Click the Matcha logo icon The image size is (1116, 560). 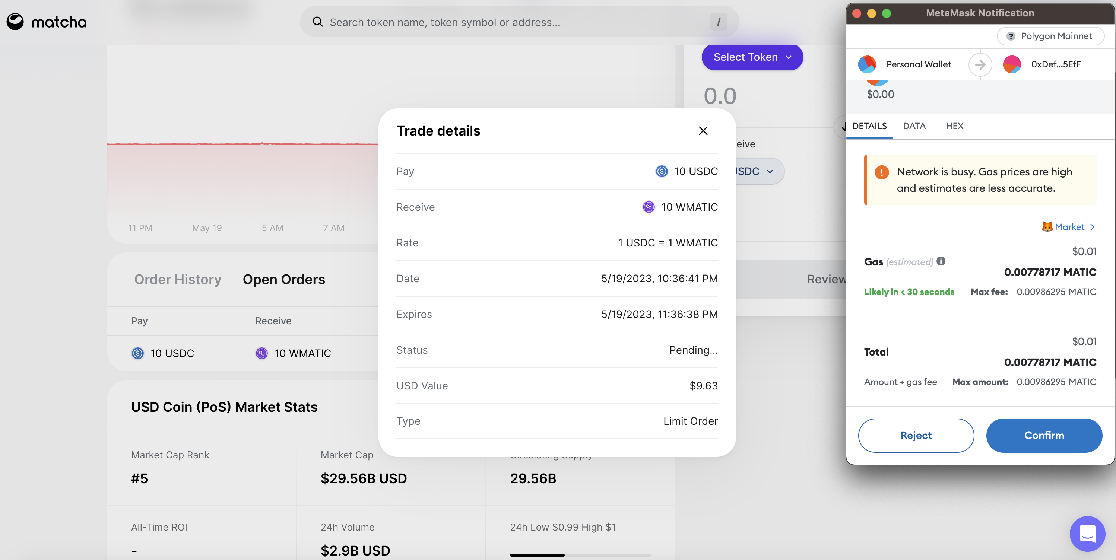[x=15, y=22]
